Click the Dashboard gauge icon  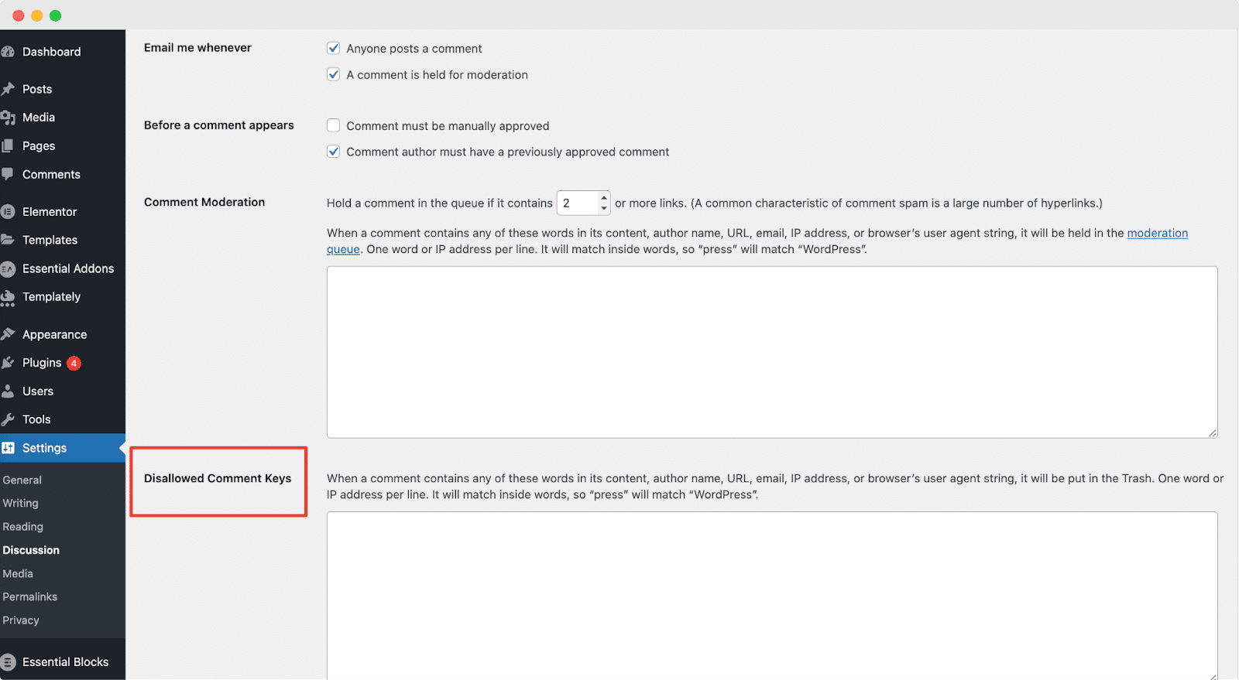(x=8, y=52)
